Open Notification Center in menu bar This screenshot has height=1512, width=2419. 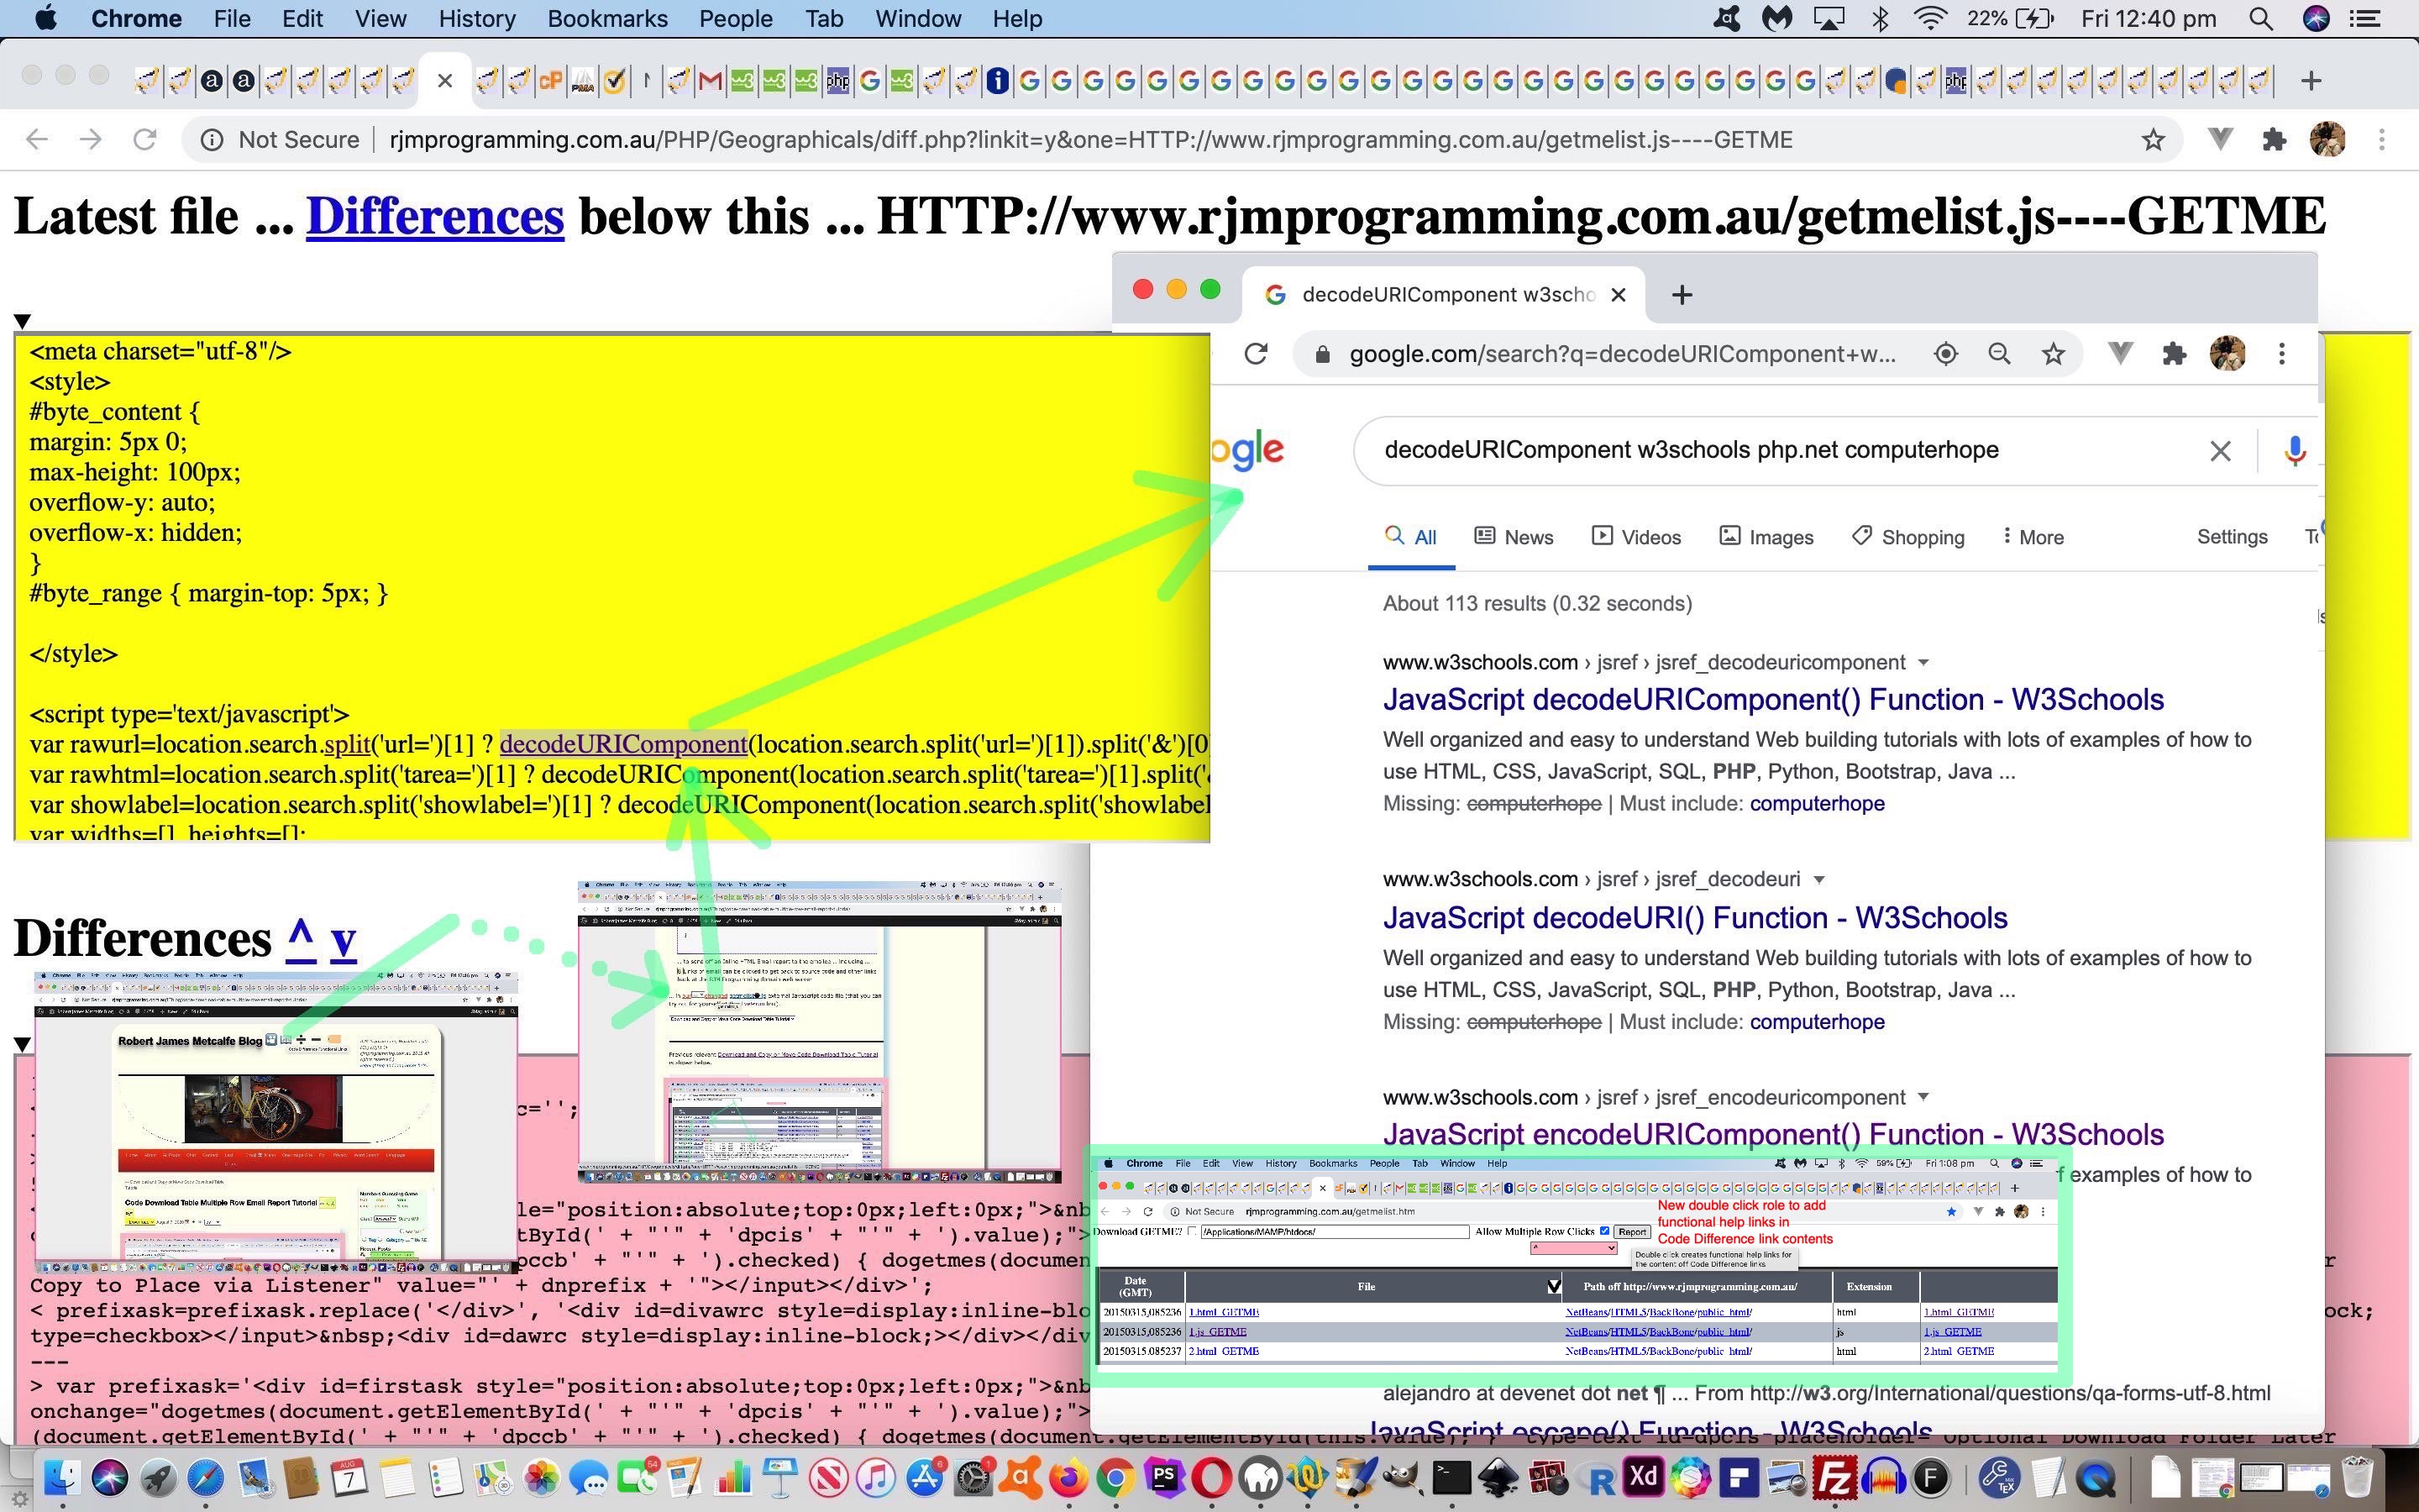tap(2365, 19)
